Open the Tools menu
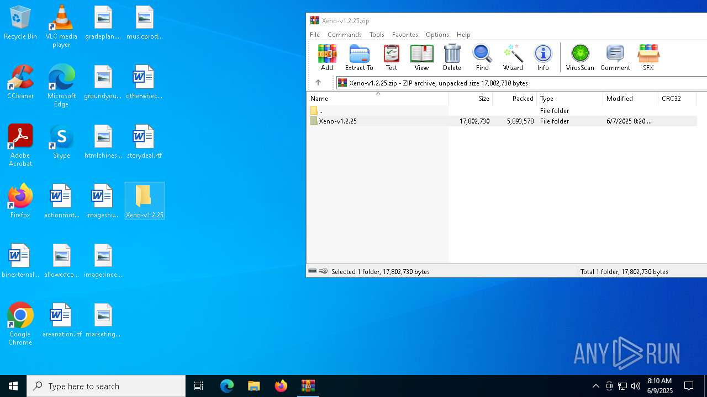This screenshot has width=707, height=397. tap(377, 34)
